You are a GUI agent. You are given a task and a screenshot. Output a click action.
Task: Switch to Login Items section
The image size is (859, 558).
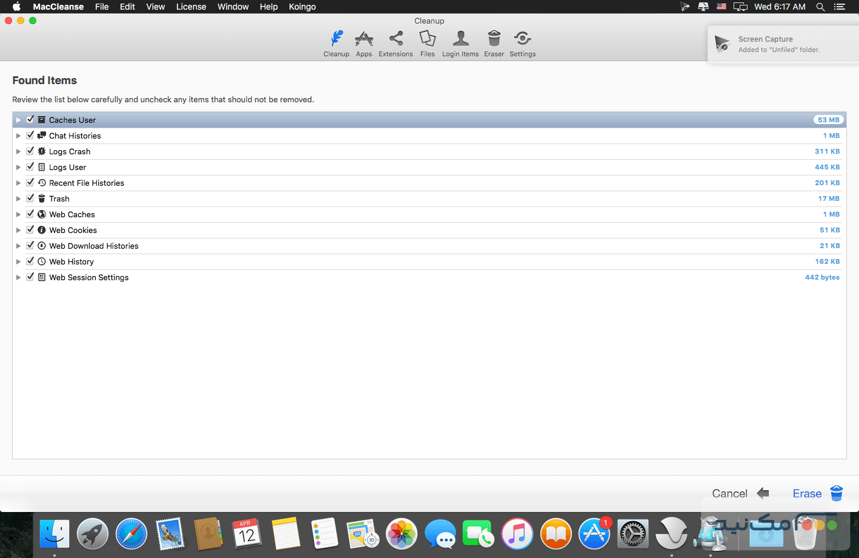[x=460, y=44]
